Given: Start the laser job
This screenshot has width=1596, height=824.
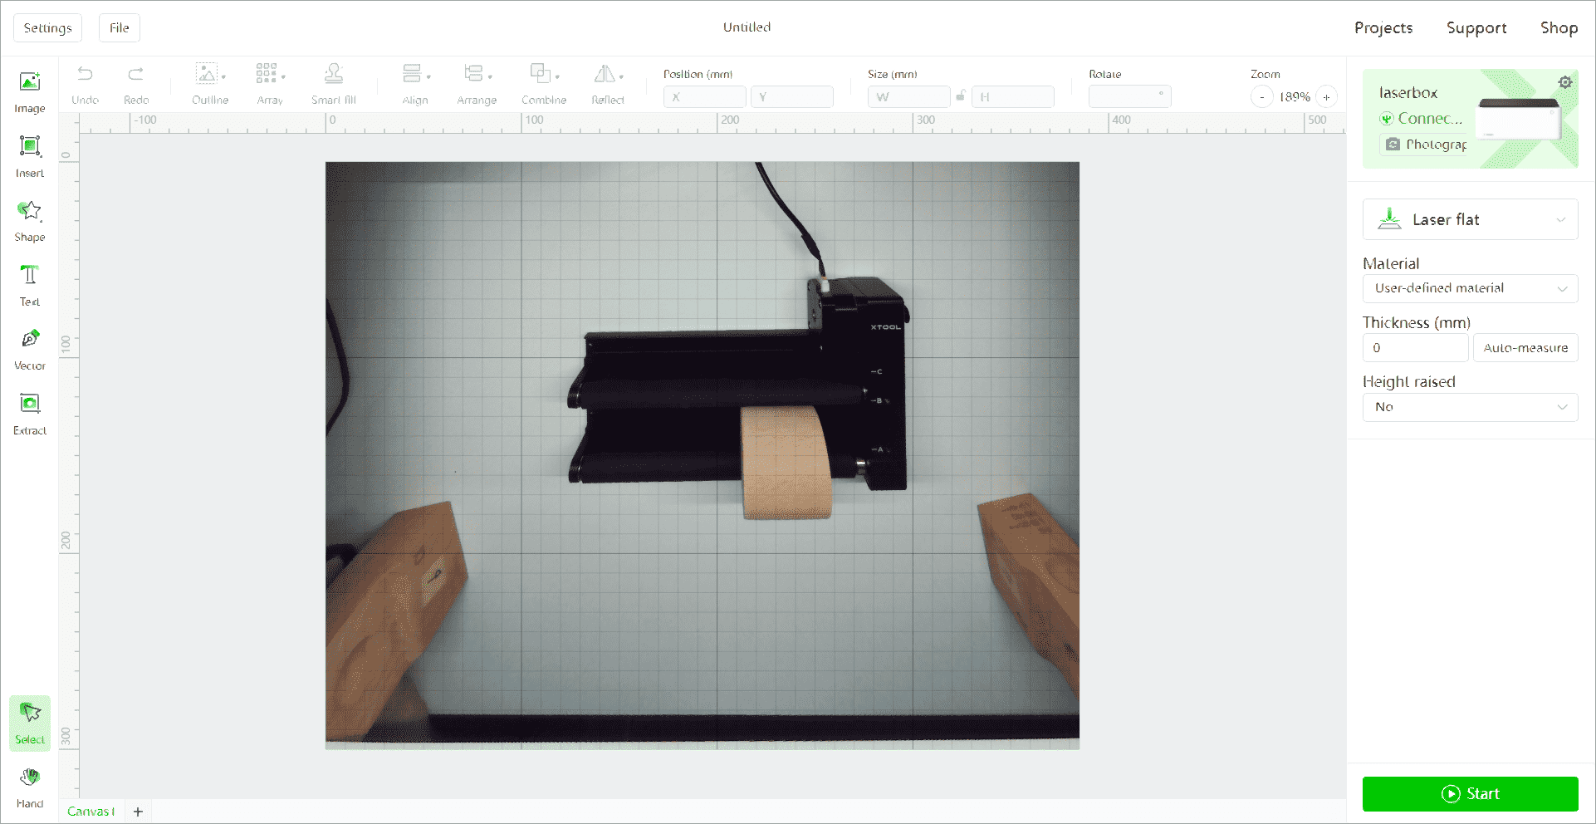Looking at the screenshot, I should tap(1470, 794).
